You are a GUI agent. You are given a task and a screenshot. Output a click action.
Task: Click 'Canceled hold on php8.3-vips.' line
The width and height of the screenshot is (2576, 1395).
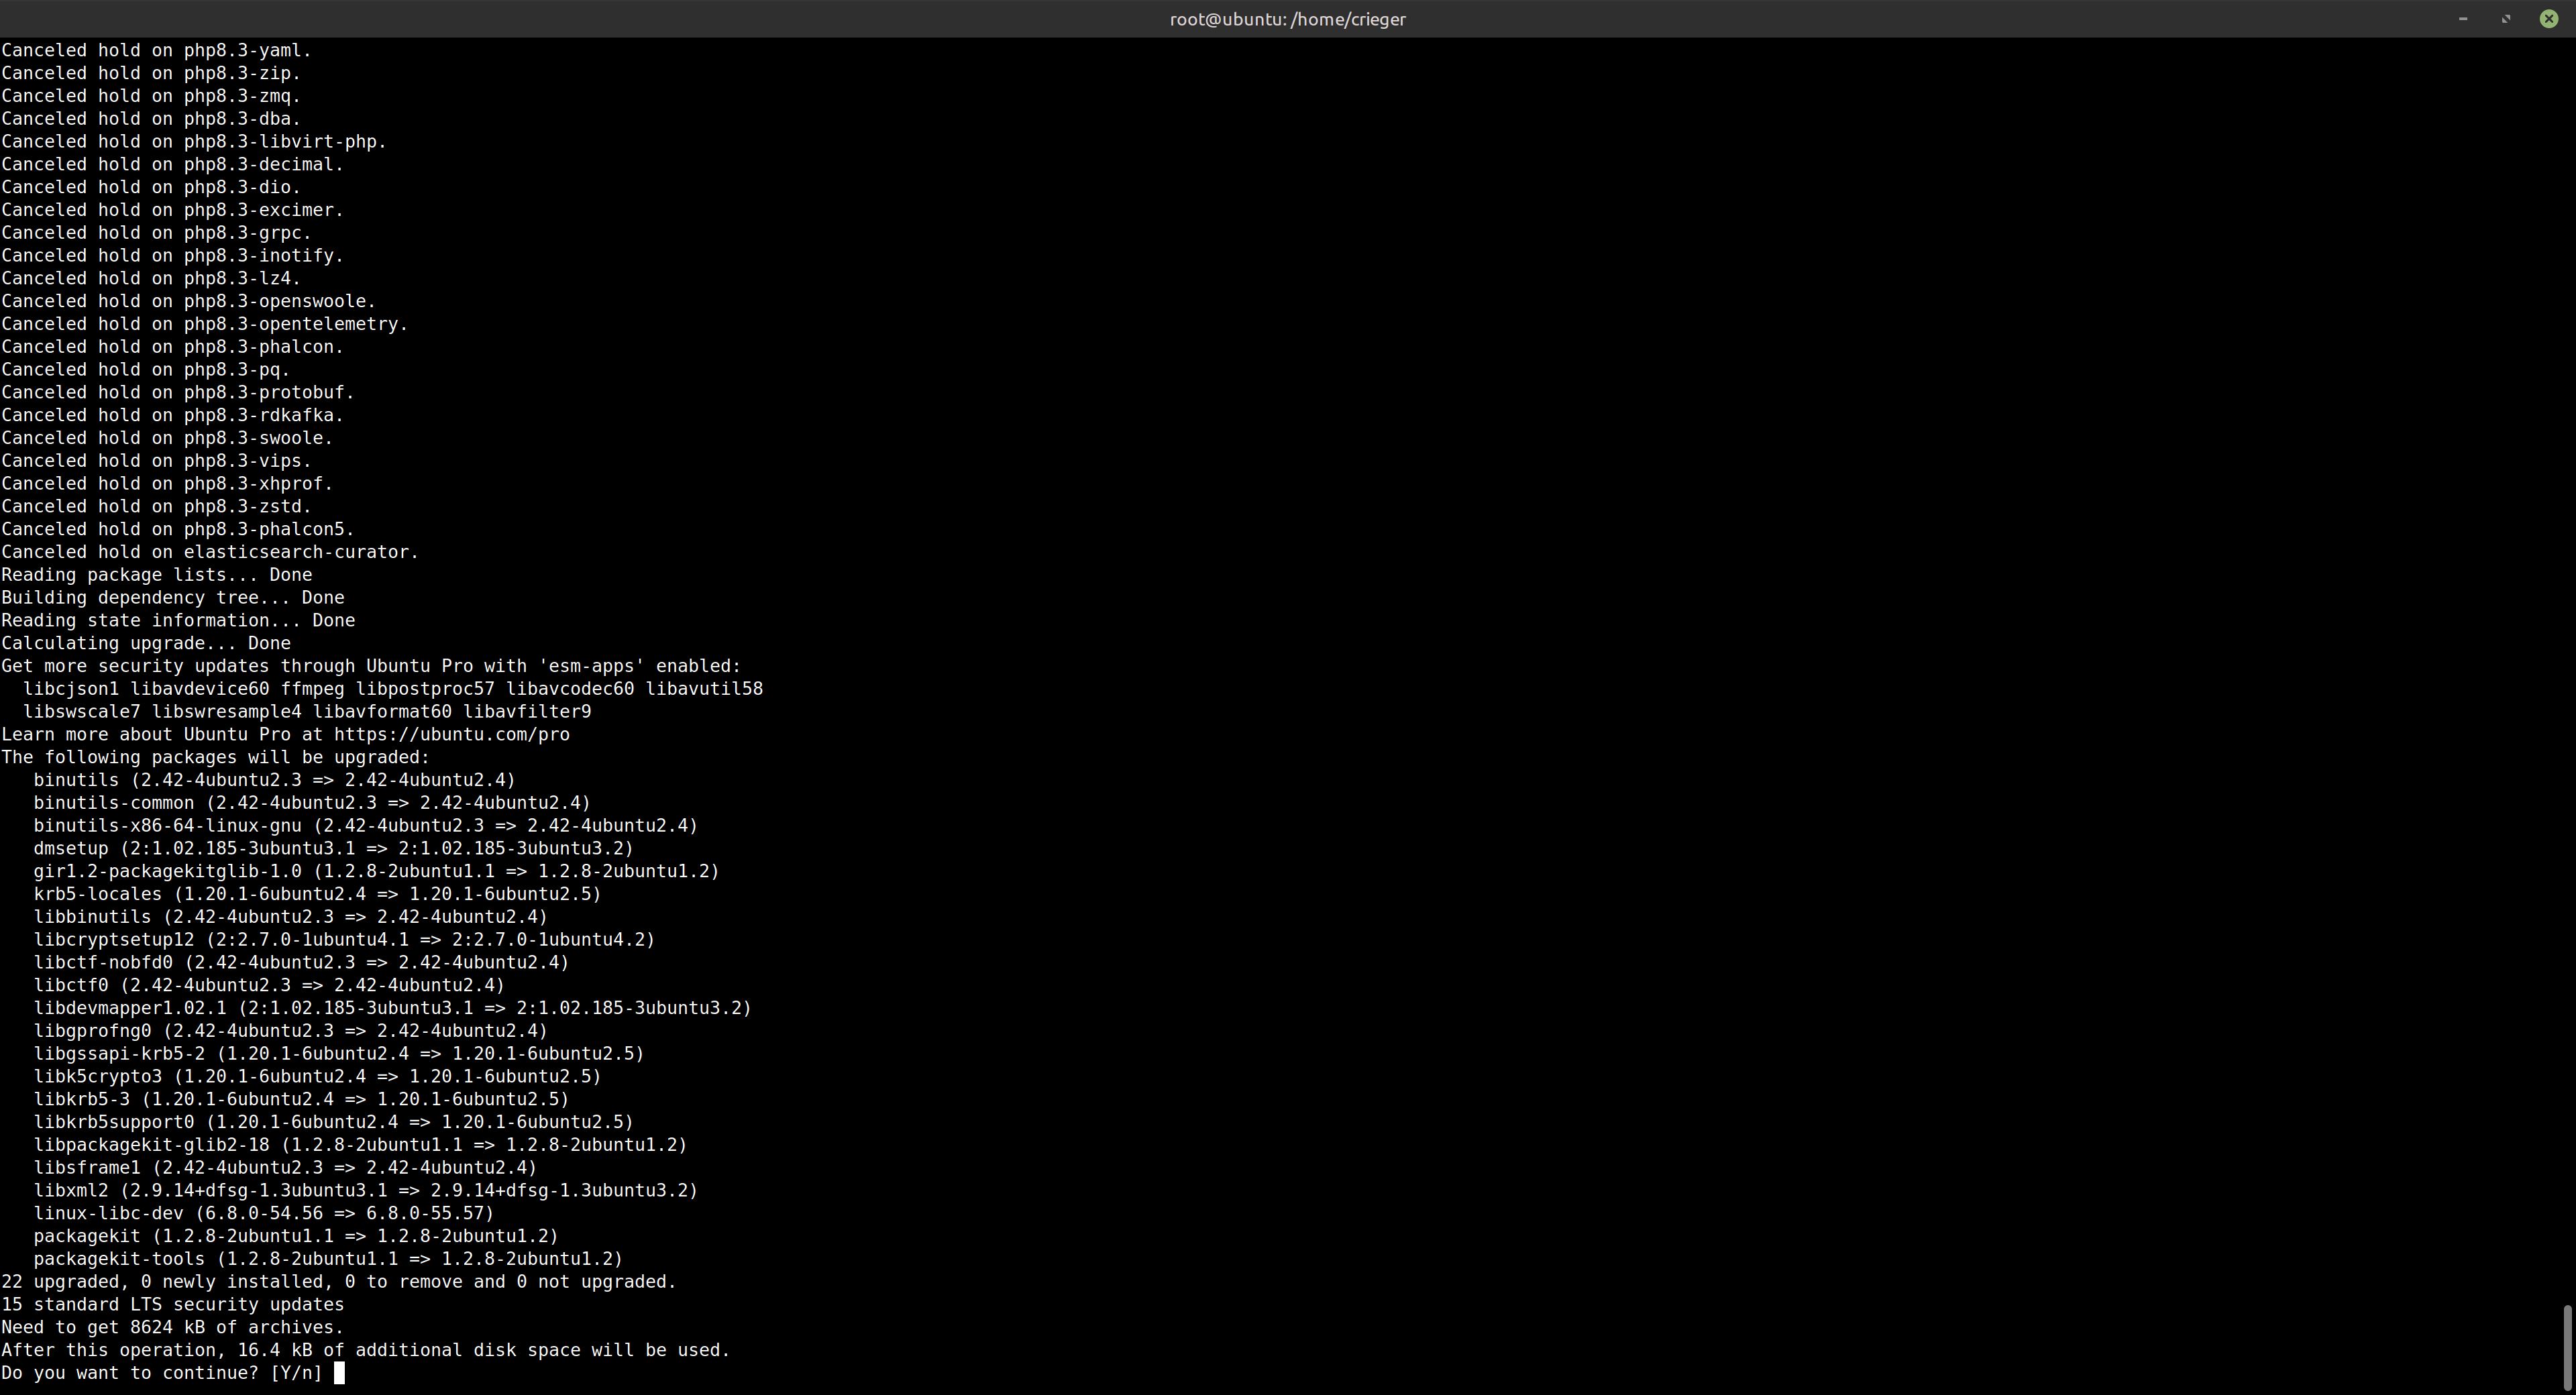click(x=157, y=461)
